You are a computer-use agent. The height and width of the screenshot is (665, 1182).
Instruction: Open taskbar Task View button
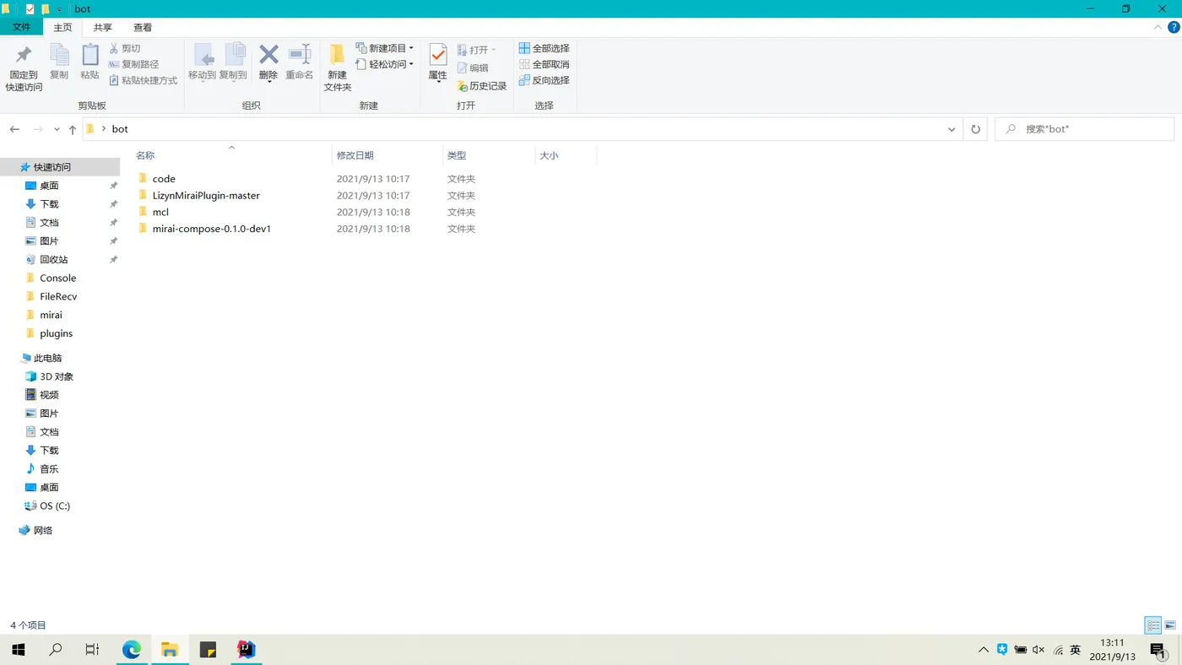[93, 650]
